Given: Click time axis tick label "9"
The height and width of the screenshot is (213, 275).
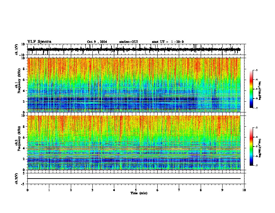Looking at the screenshot, I should point(222,190).
